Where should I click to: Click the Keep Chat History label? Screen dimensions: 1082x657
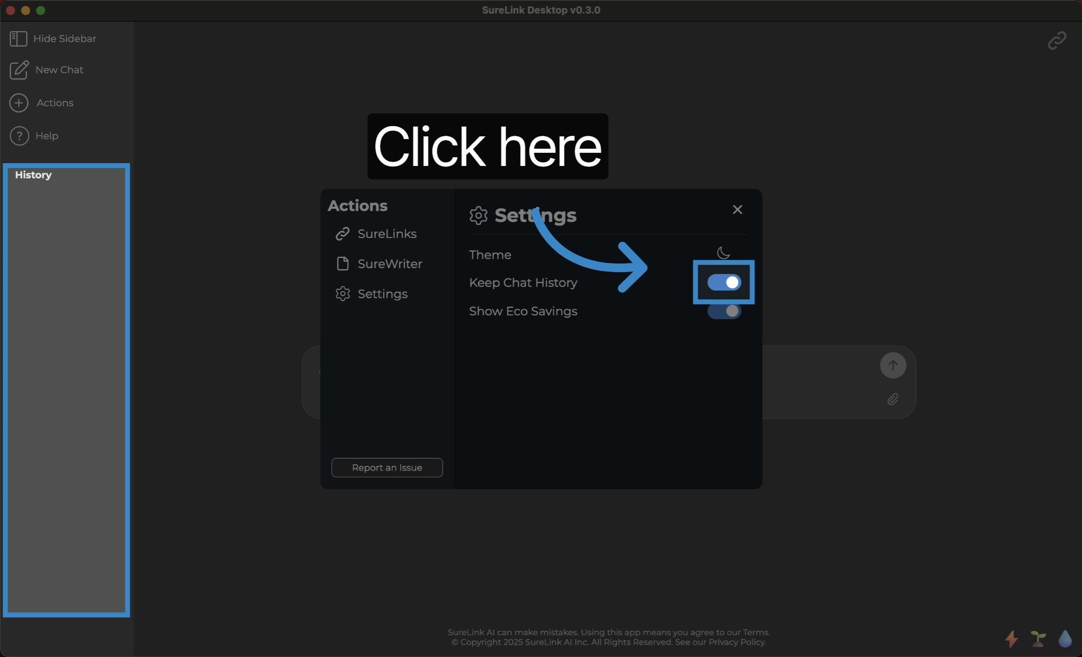pos(523,283)
